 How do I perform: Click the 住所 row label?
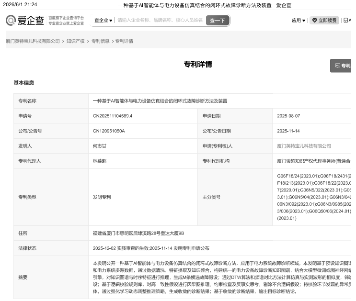(23, 233)
